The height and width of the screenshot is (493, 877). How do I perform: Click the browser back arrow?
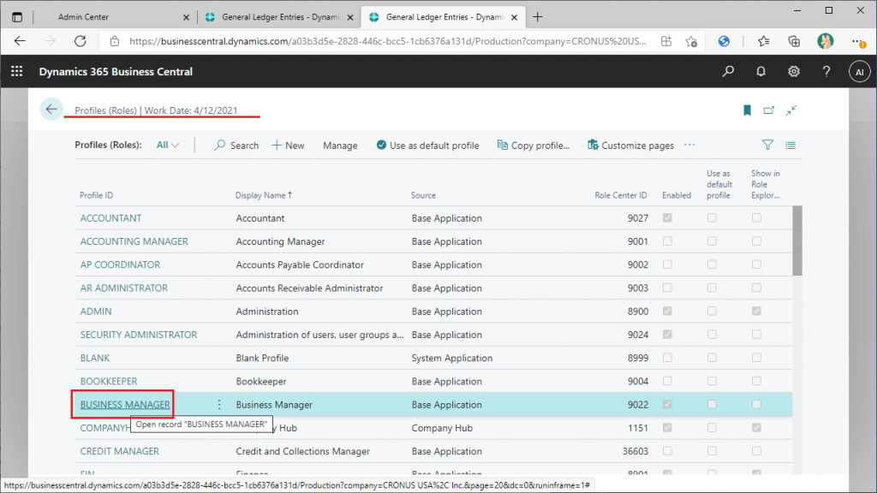[21, 41]
